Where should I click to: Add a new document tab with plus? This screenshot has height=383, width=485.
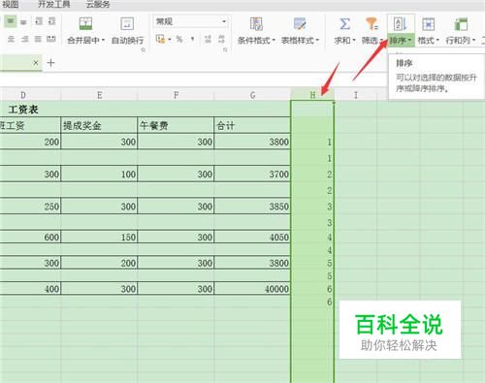[x=50, y=63]
